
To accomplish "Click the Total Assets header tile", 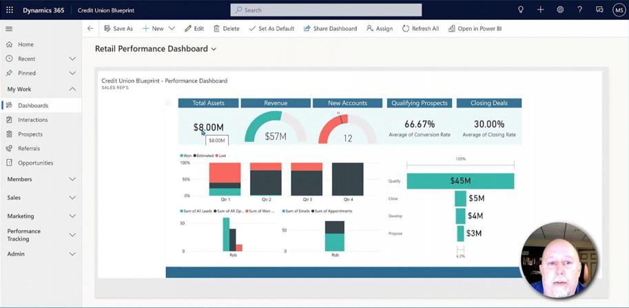I will pos(208,103).
